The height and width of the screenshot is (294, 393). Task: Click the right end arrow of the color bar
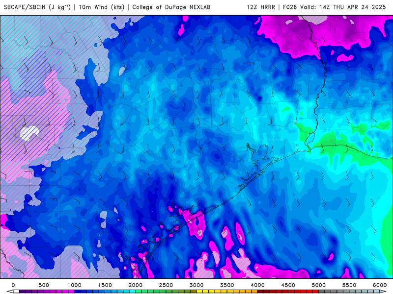[384, 292]
